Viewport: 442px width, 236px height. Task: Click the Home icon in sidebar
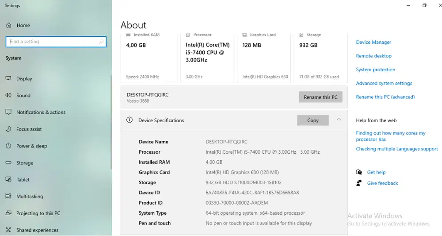pos(8,25)
